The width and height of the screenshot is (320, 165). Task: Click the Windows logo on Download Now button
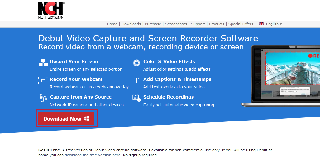[87, 118]
